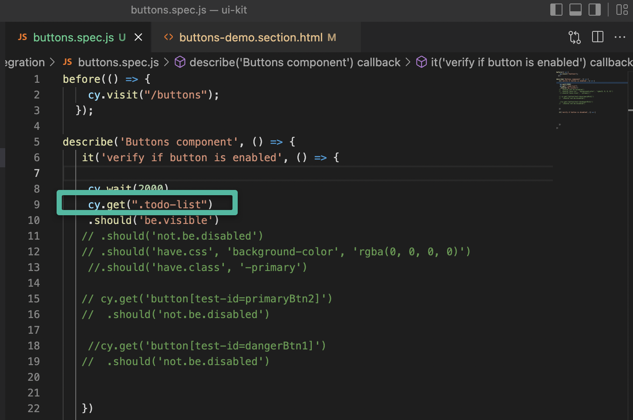
Task: Open the describe('Buttons component') callback breadcrumb
Action: click(x=295, y=62)
